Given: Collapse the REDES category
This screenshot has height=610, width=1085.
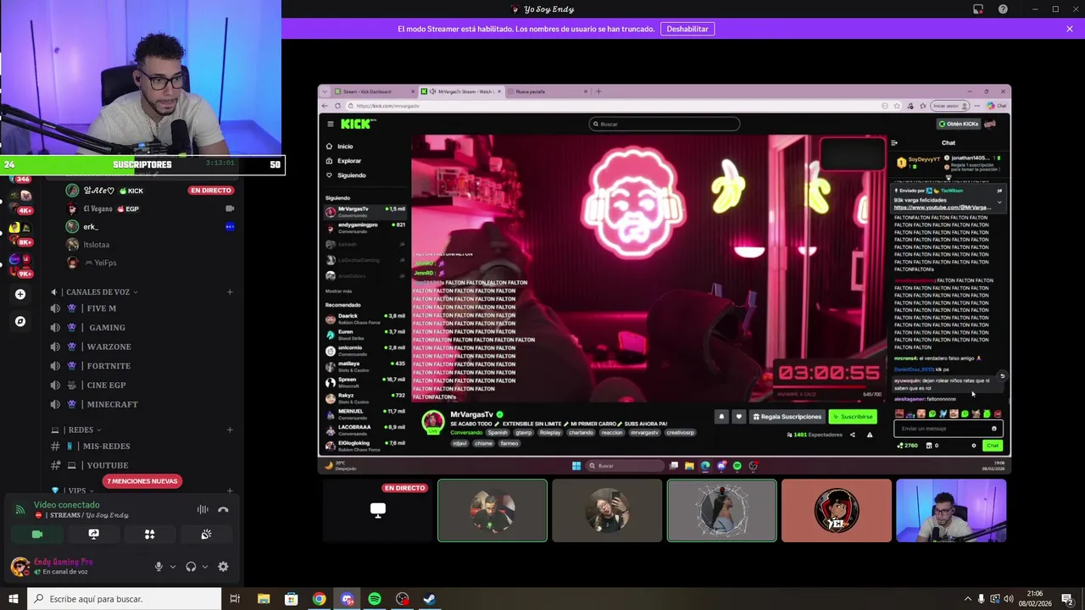Looking at the screenshot, I should pyautogui.click(x=76, y=430).
